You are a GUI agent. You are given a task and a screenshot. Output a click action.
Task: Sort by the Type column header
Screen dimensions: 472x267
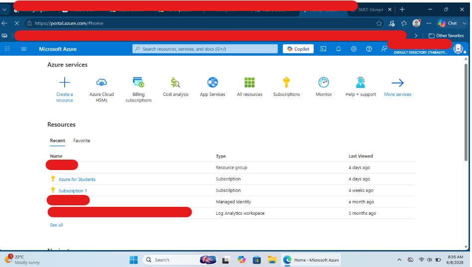pos(221,156)
